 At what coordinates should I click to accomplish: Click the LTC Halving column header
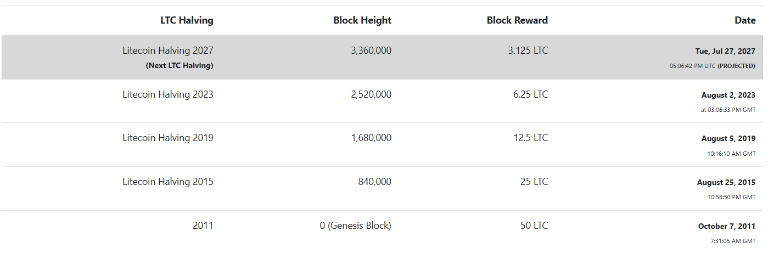tap(187, 20)
